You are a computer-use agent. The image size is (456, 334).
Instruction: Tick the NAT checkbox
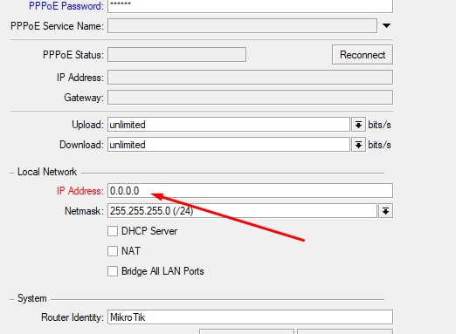coord(113,251)
